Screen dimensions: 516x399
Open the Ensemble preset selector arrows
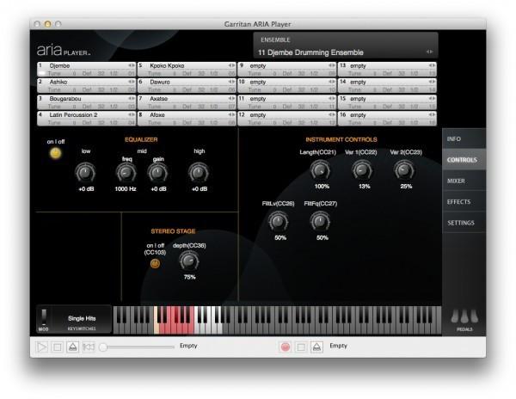429,52
